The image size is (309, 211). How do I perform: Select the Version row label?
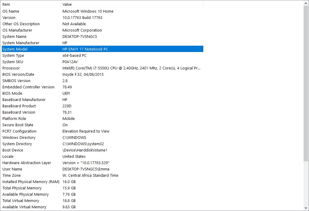tap(9, 17)
